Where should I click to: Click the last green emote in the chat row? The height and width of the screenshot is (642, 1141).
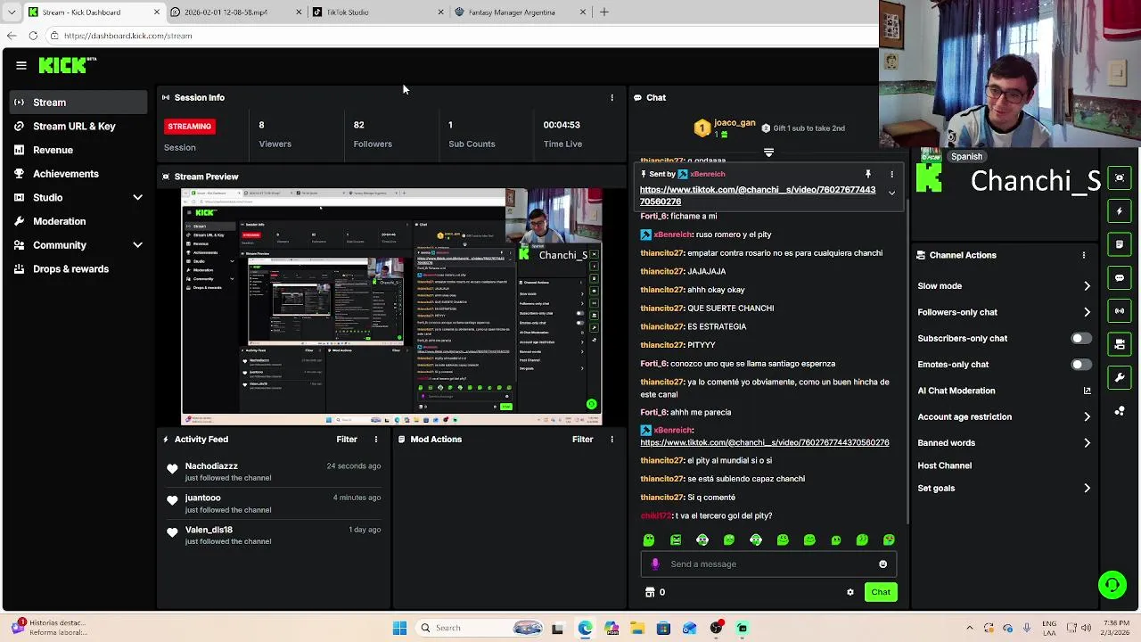point(889,539)
